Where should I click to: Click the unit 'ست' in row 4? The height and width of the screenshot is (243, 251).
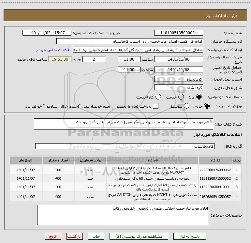90,197
